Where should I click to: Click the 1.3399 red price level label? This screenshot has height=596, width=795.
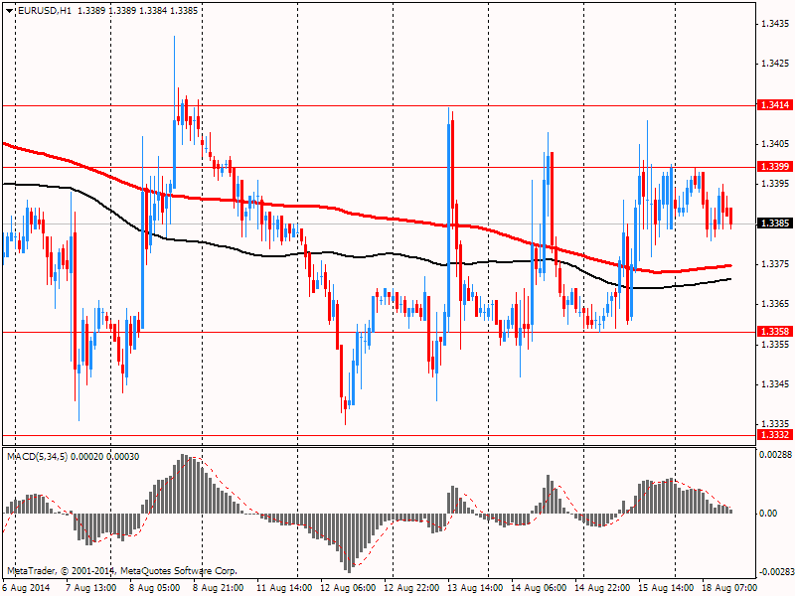point(775,166)
